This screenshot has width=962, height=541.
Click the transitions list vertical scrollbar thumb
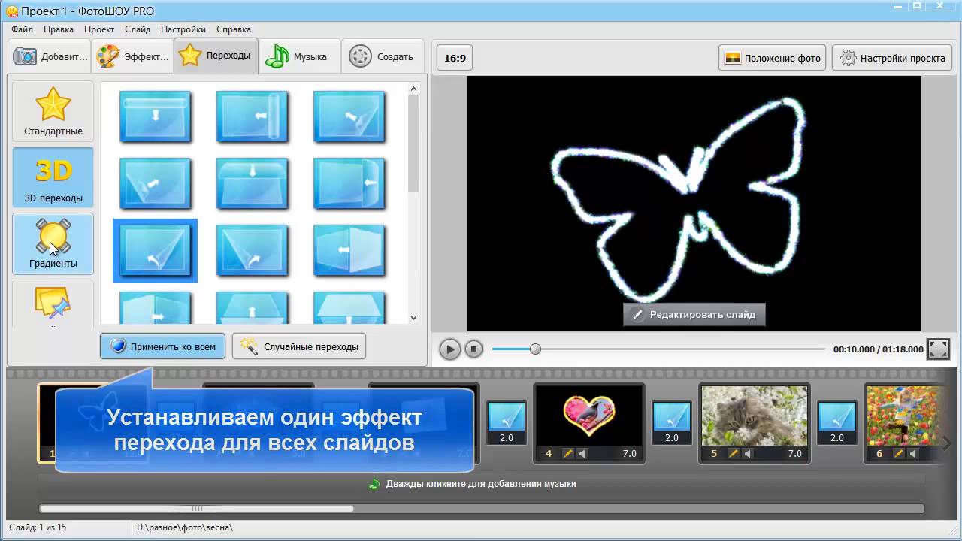pos(413,144)
